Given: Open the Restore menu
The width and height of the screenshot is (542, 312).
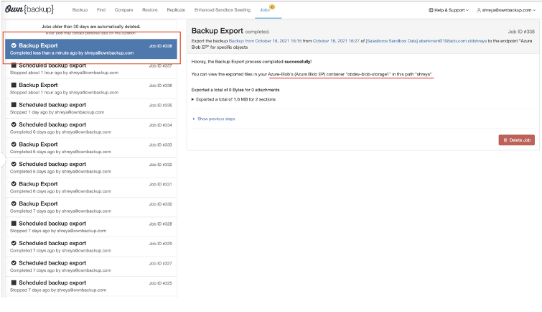Looking at the screenshot, I should pos(149,9).
